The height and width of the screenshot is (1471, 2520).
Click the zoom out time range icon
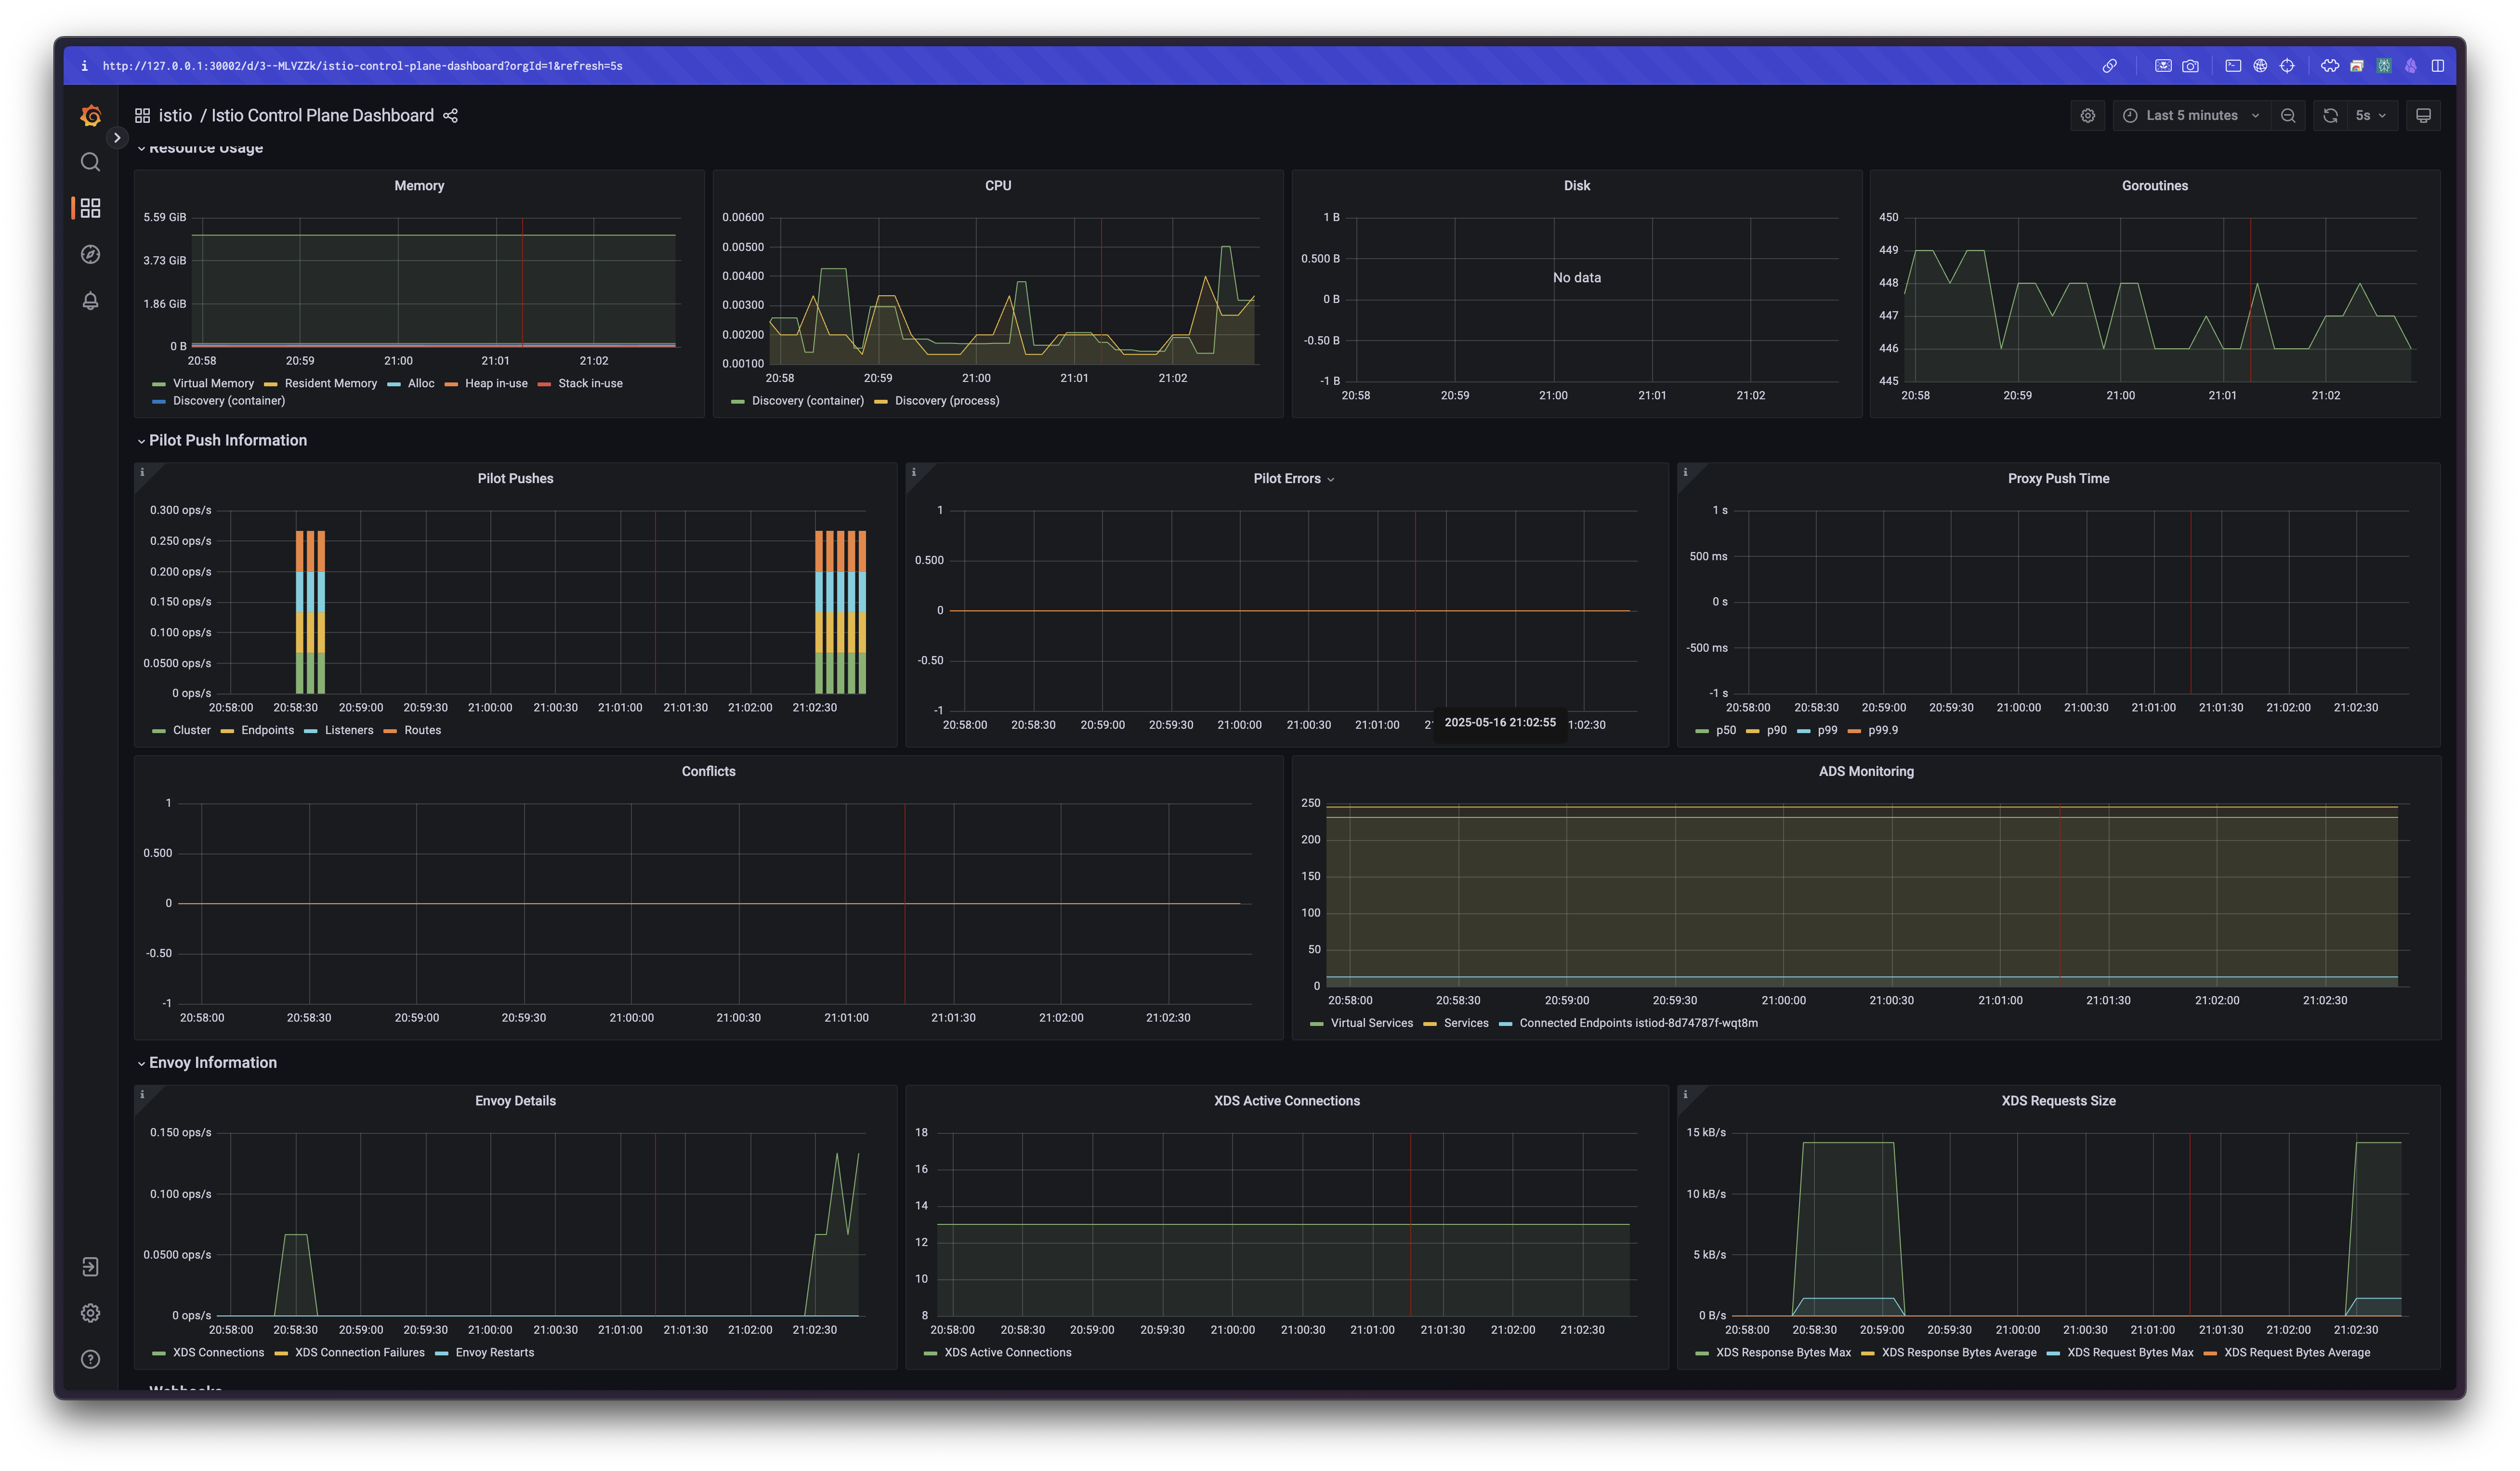tap(2288, 116)
